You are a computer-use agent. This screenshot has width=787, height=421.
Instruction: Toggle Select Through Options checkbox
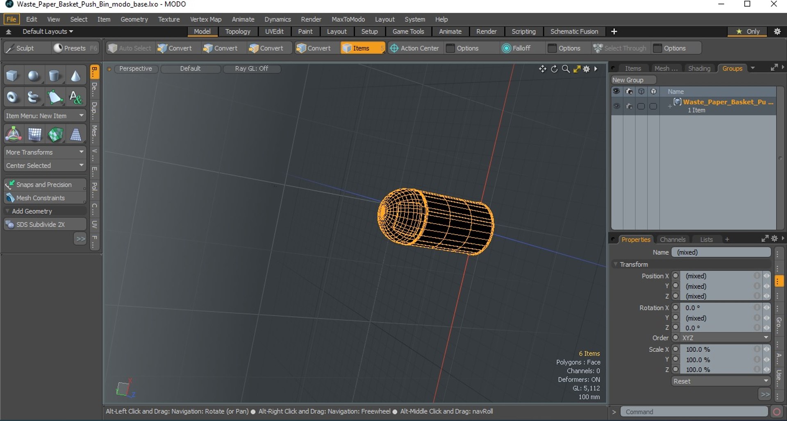pos(657,48)
